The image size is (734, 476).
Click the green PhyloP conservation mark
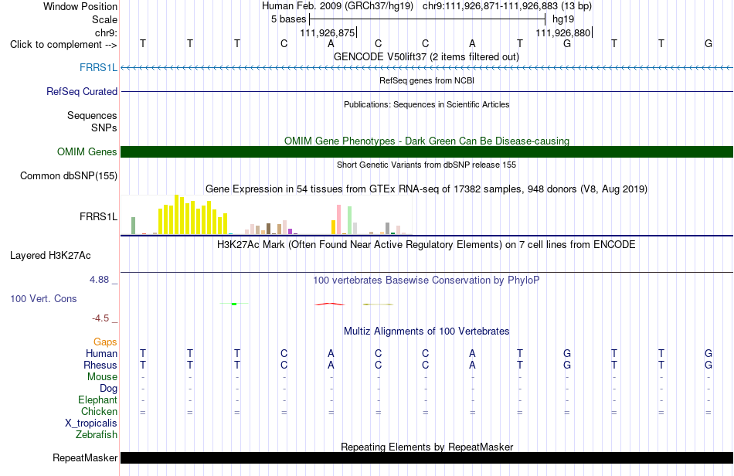click(234, 304)
